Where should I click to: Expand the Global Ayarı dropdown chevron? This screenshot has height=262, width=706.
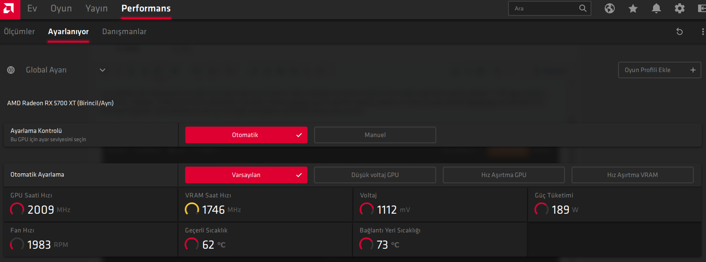pyautogui.click(x=103, y=70)
